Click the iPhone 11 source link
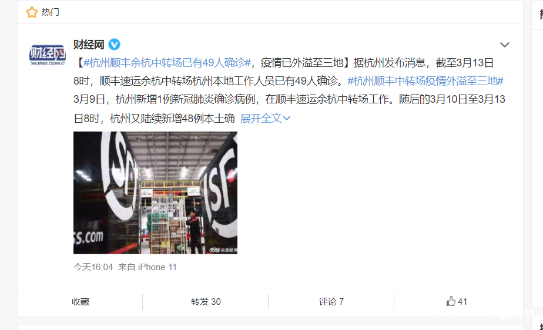 pos(157,267)
